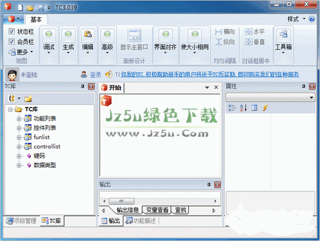Screen dimensions: 320x241
Task: Switch to the TC库 bottom tab
Action: click(x=51, y=220)
